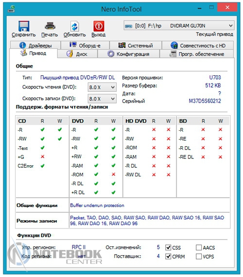Switch to the Оборуд-е tab
Image resolution: width=243 pixels, height=277 pixels.
(85, 45)
